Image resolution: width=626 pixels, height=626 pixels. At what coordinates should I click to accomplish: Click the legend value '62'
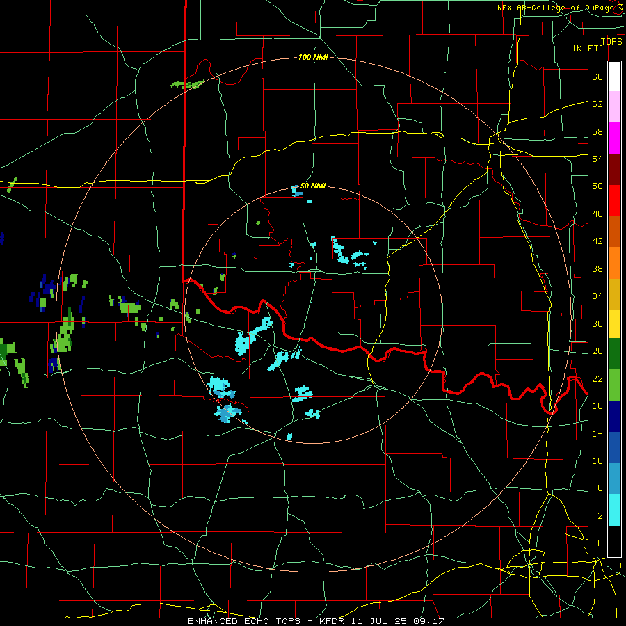tap(597, 104)
